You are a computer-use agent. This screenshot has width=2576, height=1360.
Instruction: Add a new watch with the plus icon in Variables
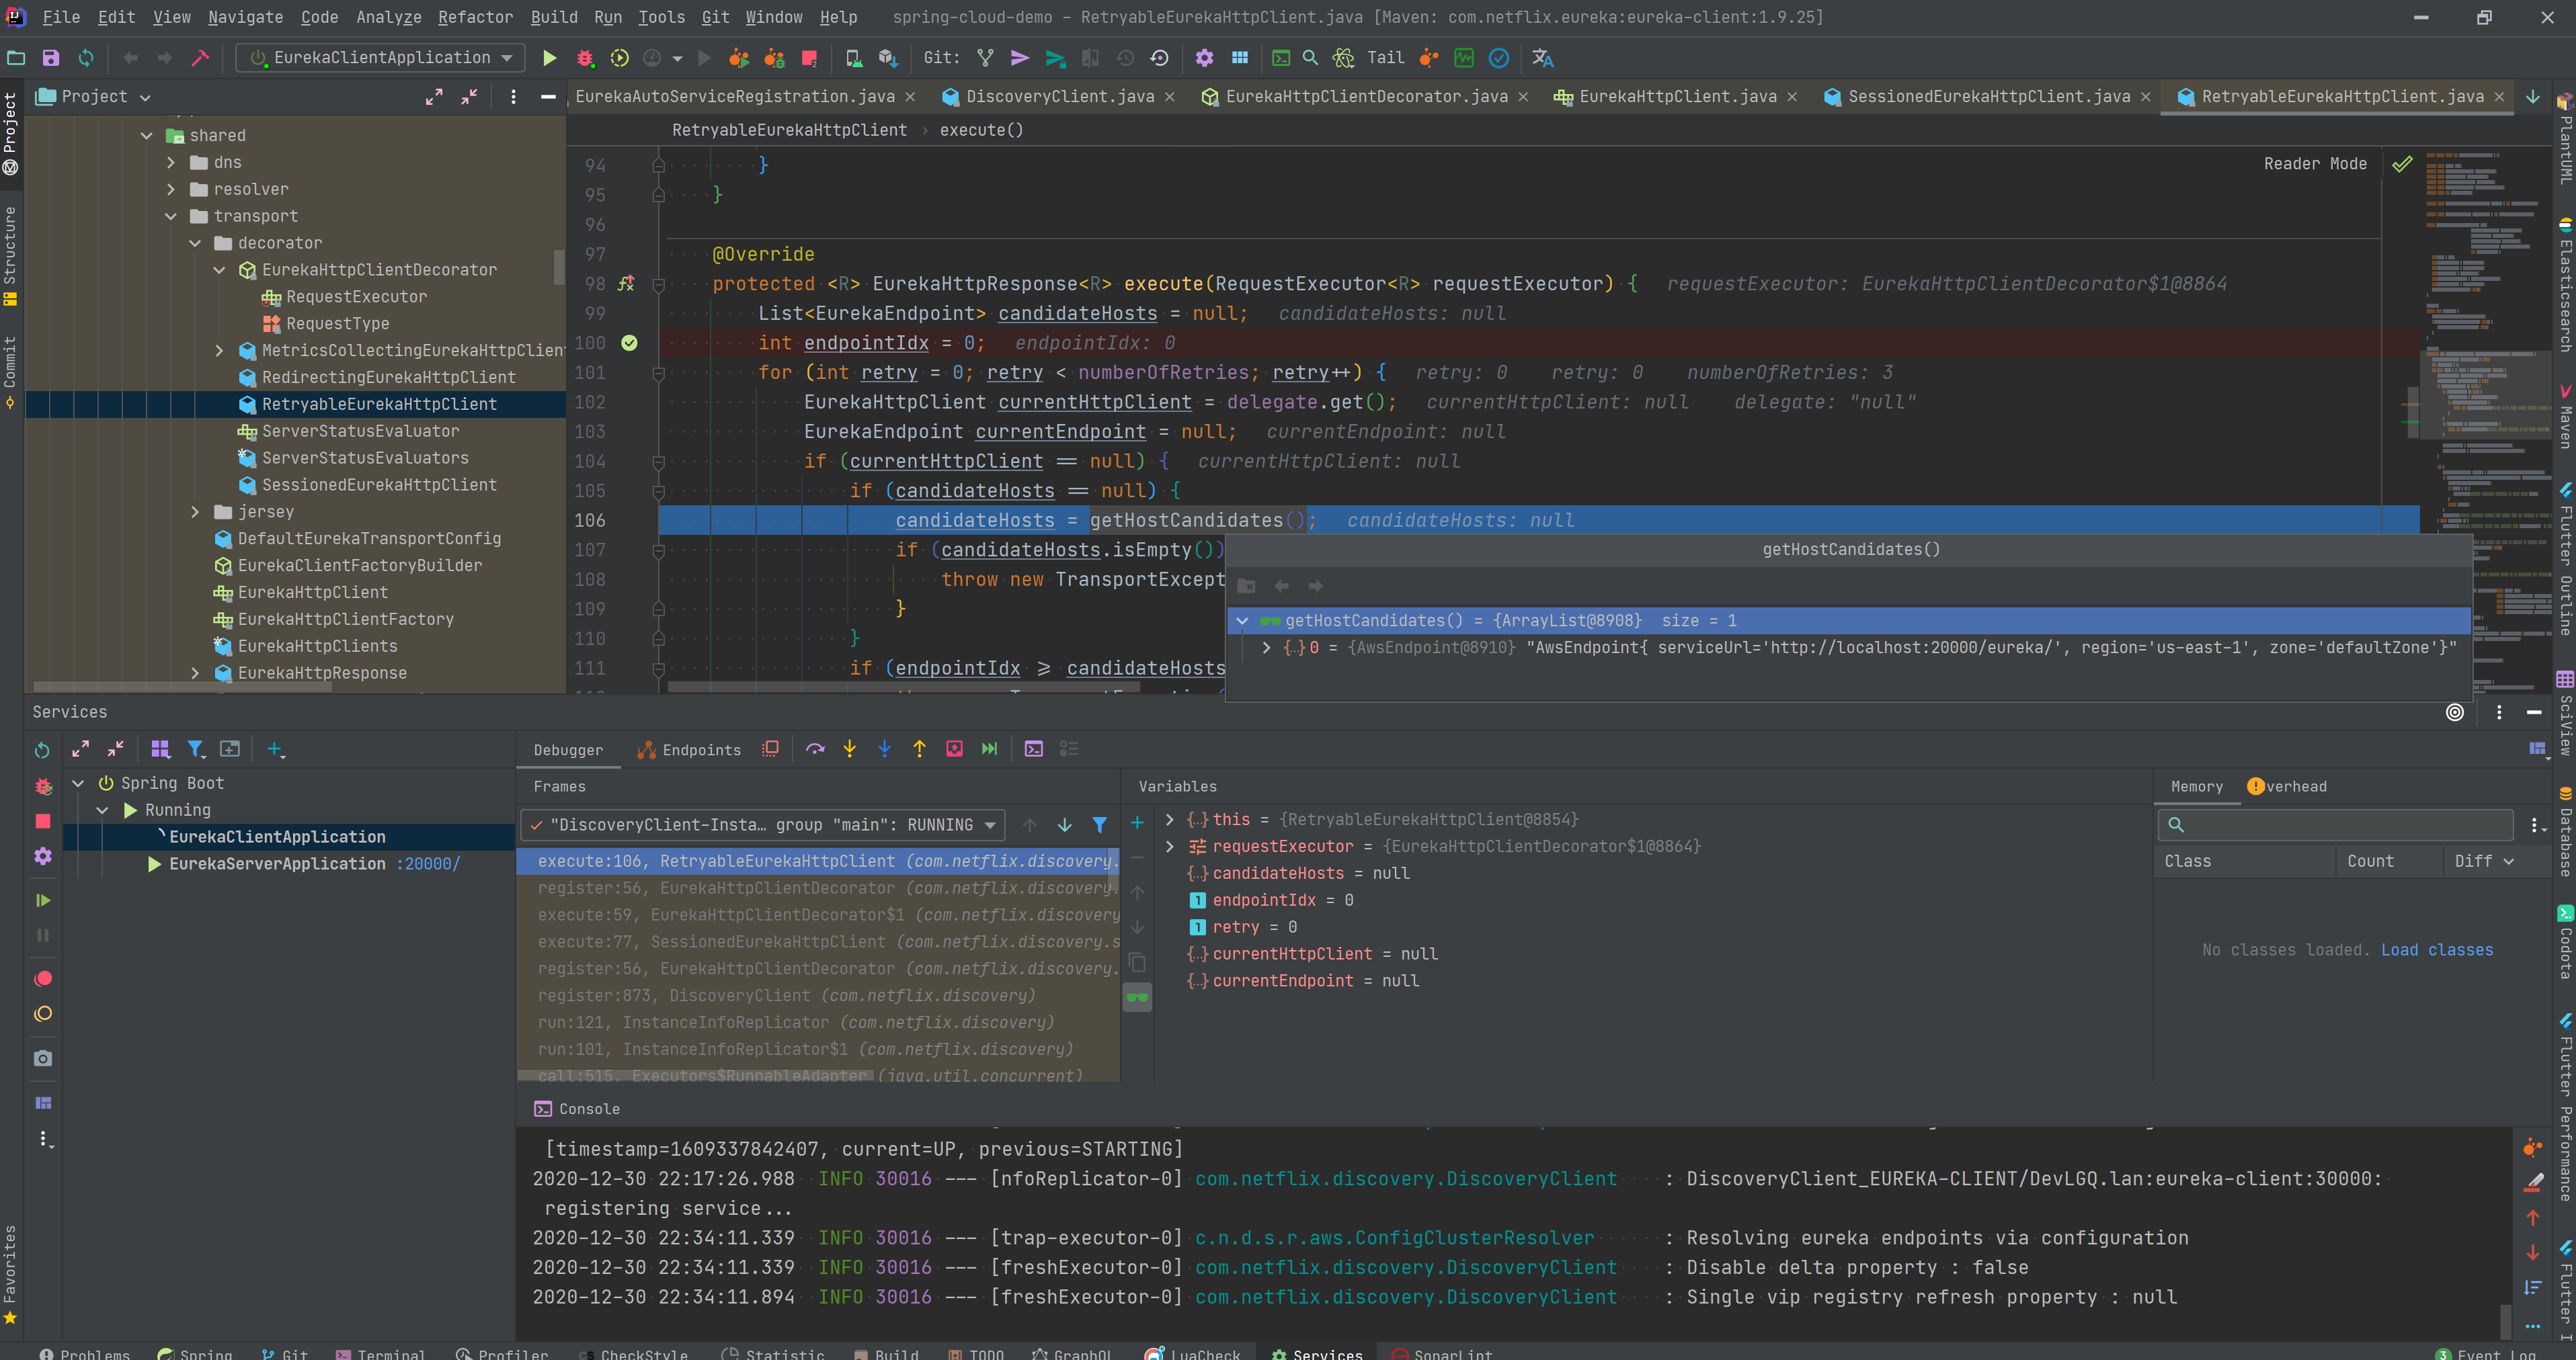point(1137,822)
